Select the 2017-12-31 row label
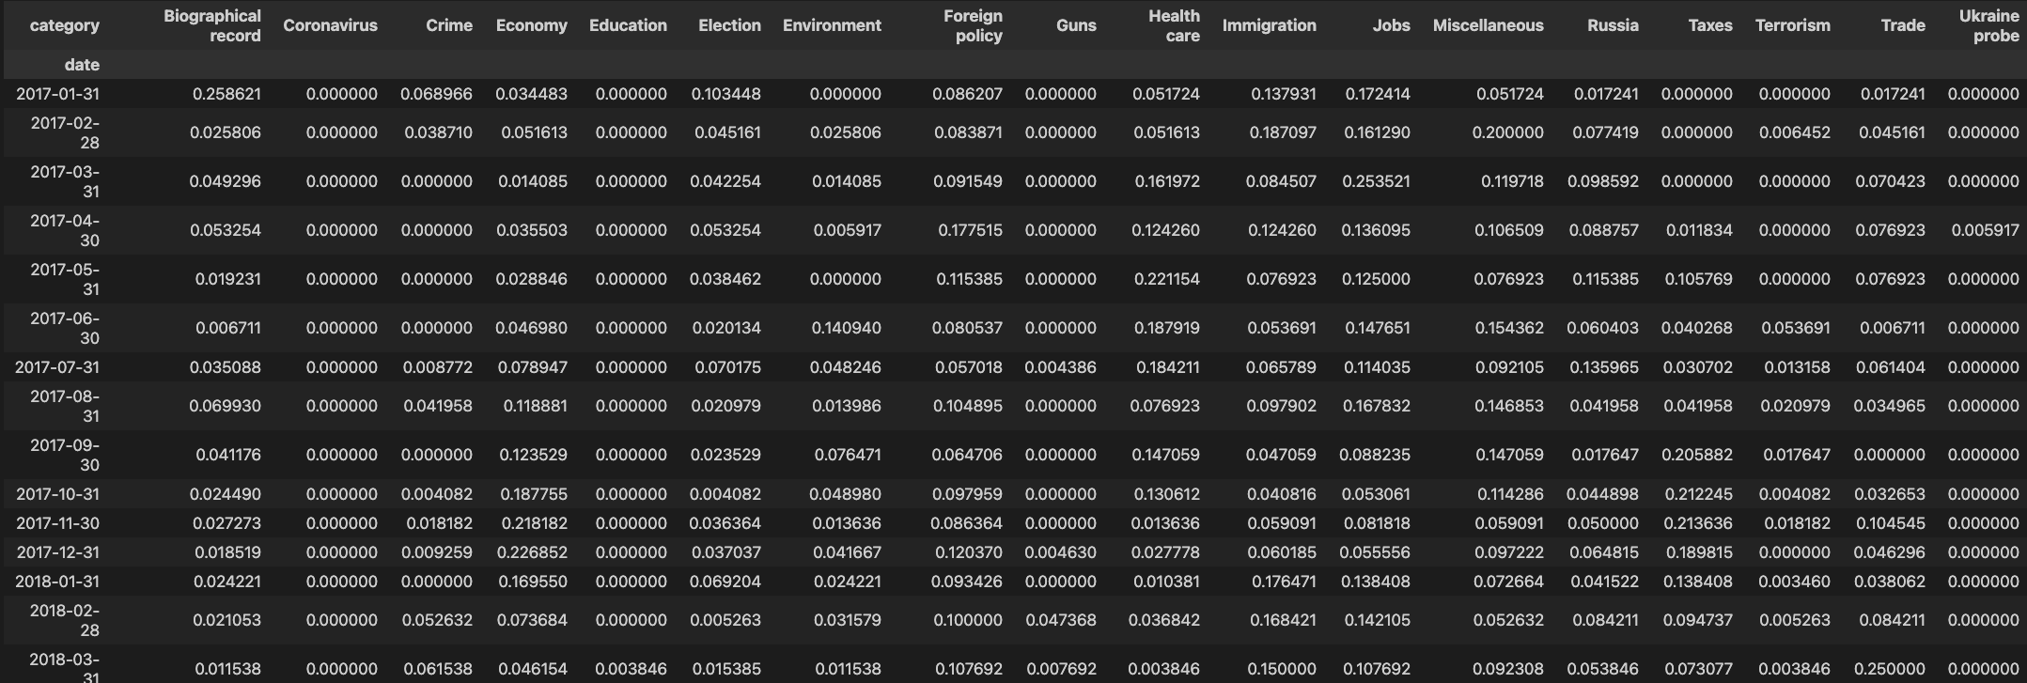The width and height of the screenshot is (2027, 683). point(57,552)
